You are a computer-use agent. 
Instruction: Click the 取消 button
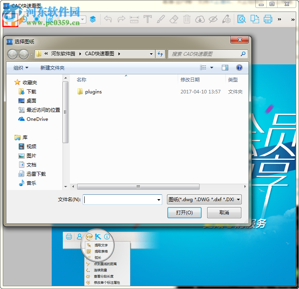(x=224, y=213)
